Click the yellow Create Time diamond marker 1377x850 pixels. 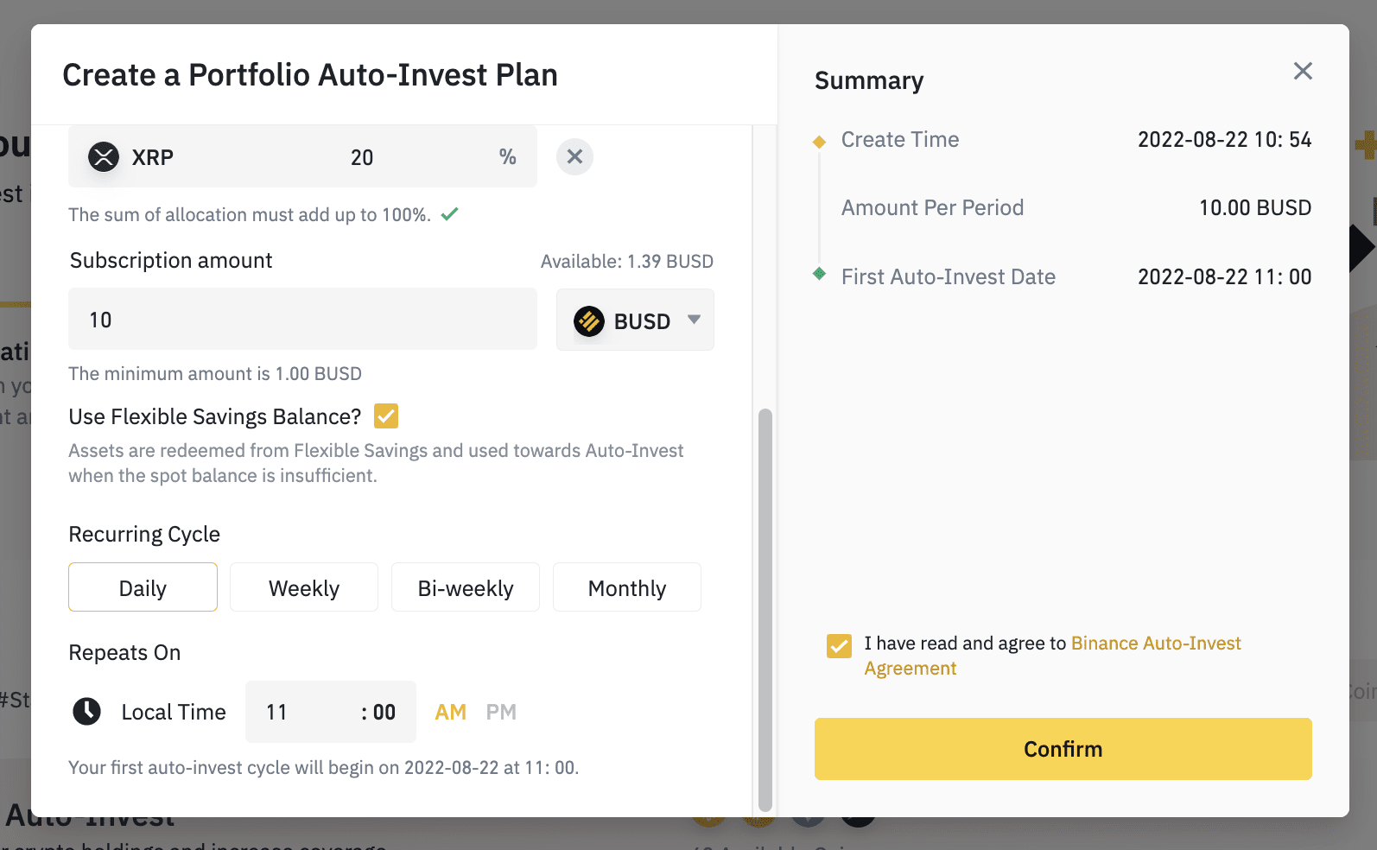pyautogui.click(x=820, y=142)
